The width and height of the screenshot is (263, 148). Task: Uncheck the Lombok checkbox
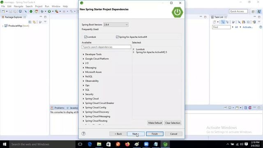point(85,37)
